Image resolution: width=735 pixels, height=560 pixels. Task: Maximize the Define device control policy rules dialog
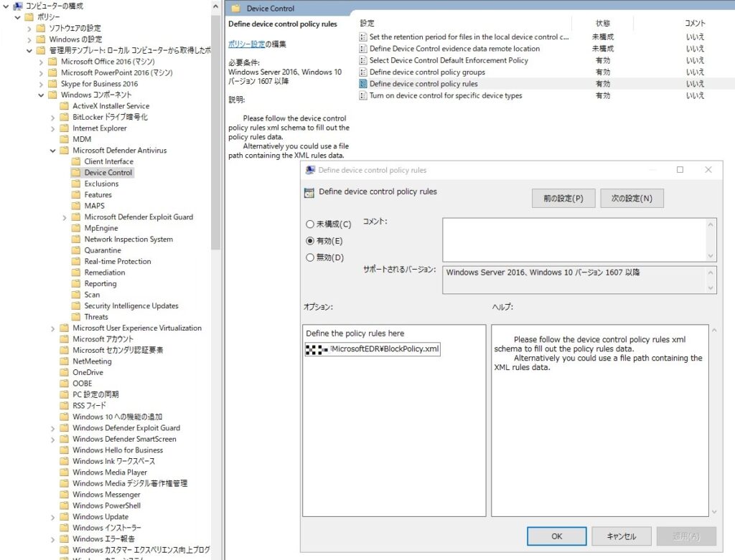click(x=680, y=169)
